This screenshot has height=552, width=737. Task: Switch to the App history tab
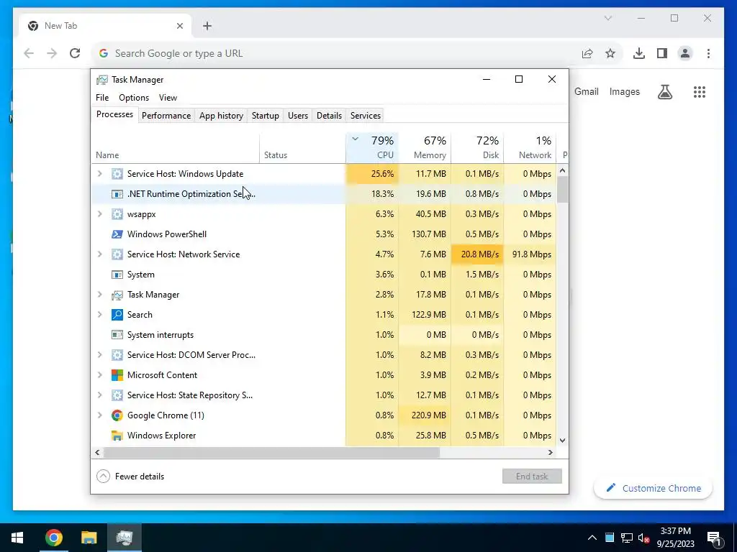[221, 116]
